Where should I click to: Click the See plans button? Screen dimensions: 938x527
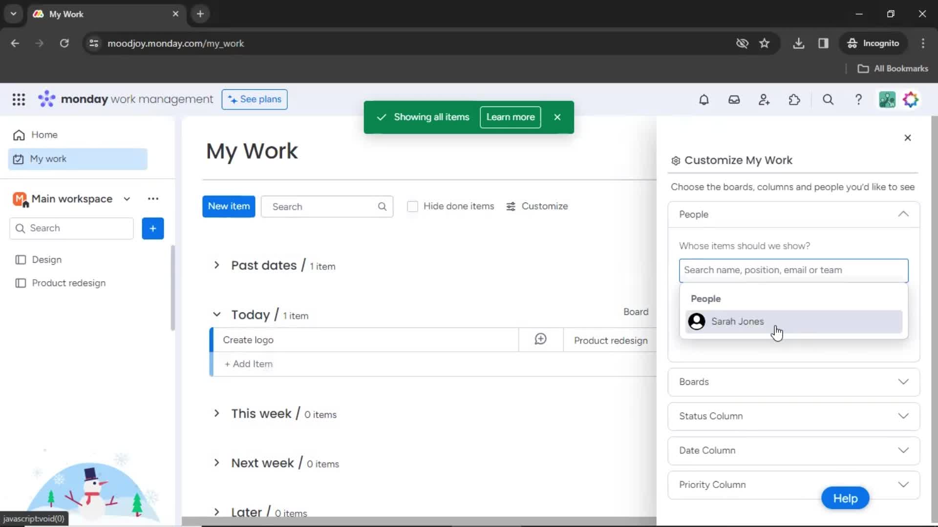(255, 100)
